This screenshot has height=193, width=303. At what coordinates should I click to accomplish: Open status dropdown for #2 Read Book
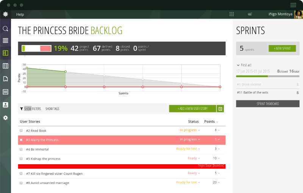tap(190, 130)
